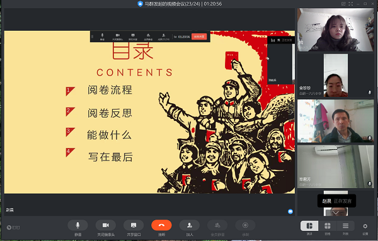Select 毕君芳 participant video tile
The width and height of the screenshot is (378, 241).
tap(336, 166)
